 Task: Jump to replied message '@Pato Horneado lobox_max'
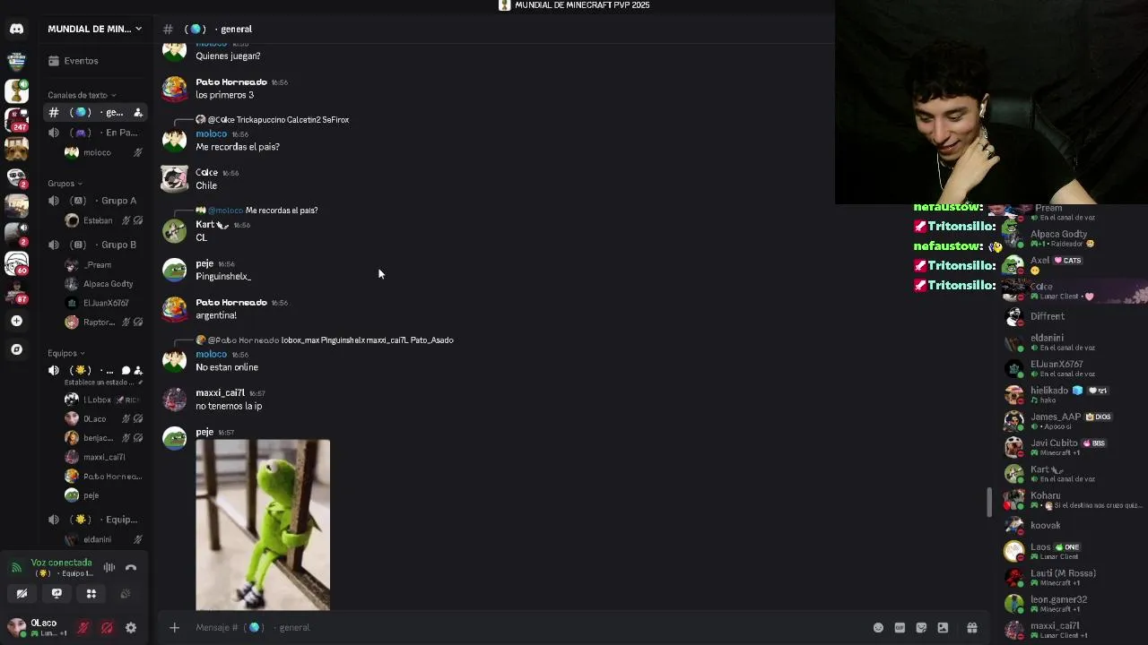pos(330,340)
